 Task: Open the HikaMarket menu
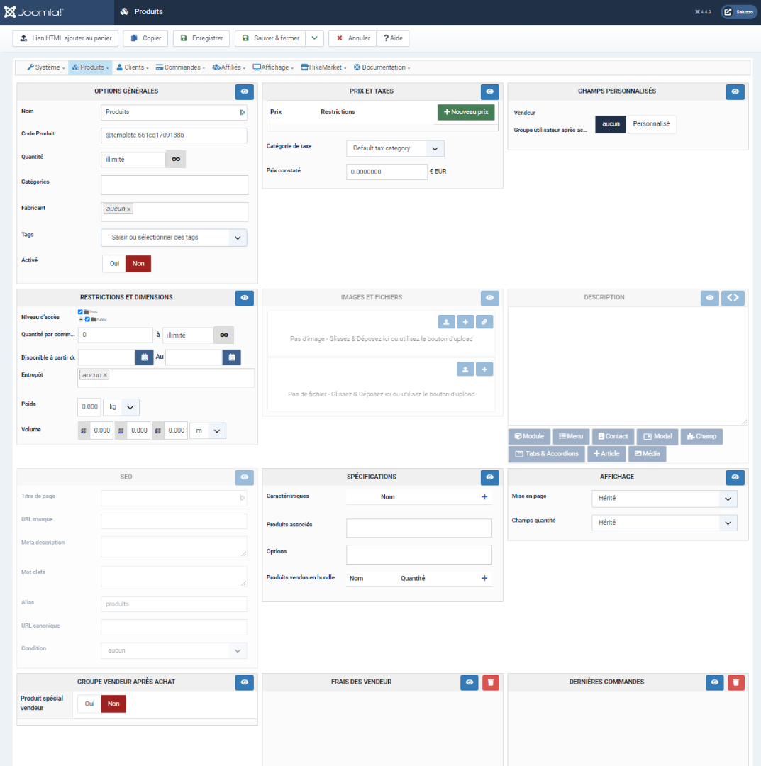pos(323,67)
